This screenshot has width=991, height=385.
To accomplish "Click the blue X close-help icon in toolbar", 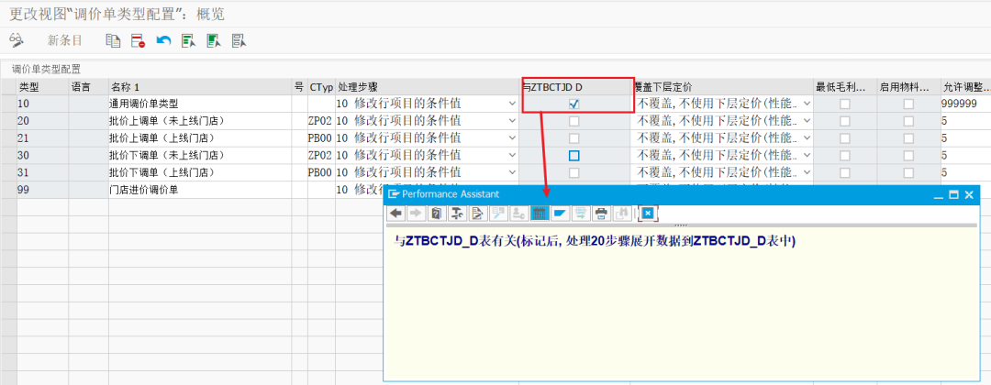I will (648, 214).
